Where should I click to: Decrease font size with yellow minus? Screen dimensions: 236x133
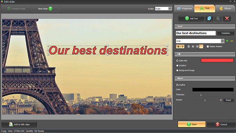coord(232,41)
